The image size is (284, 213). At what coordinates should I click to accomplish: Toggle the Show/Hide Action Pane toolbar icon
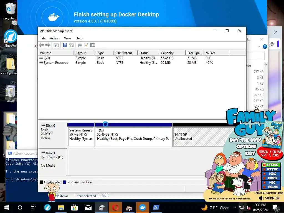click(71, 45)
